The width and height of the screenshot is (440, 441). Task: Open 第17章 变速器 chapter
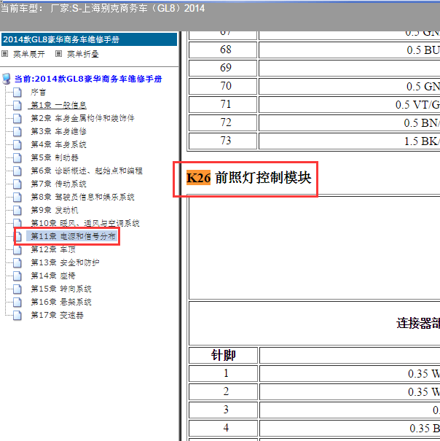[x=57, y=316]
